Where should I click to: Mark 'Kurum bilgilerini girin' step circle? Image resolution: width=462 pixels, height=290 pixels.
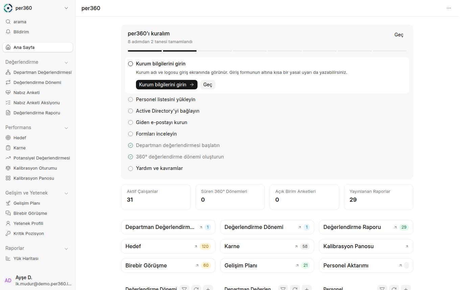[x=131, y=64]
